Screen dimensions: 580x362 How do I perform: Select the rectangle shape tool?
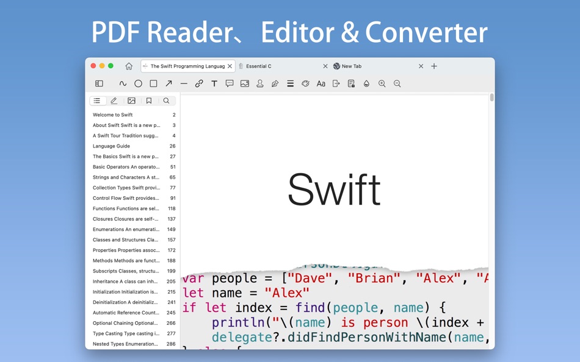[153, 83]
